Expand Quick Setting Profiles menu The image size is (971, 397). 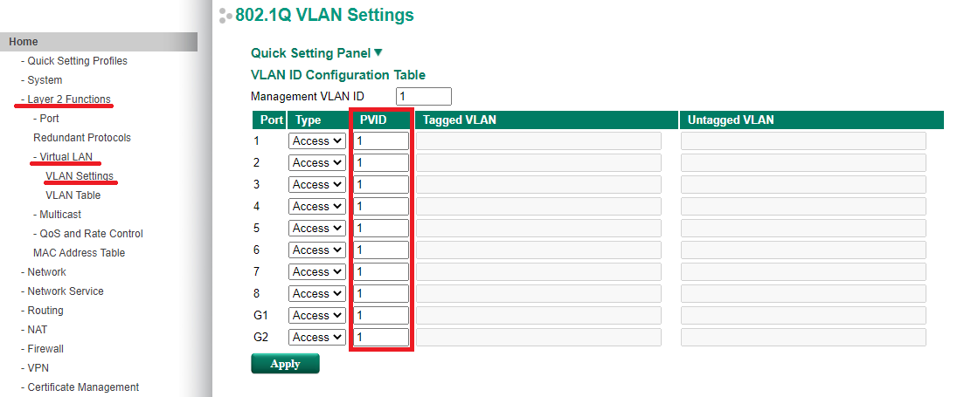pyautogui.click(x=77, y=61)
